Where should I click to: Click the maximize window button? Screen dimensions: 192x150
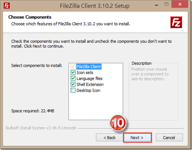coord(167,4)
